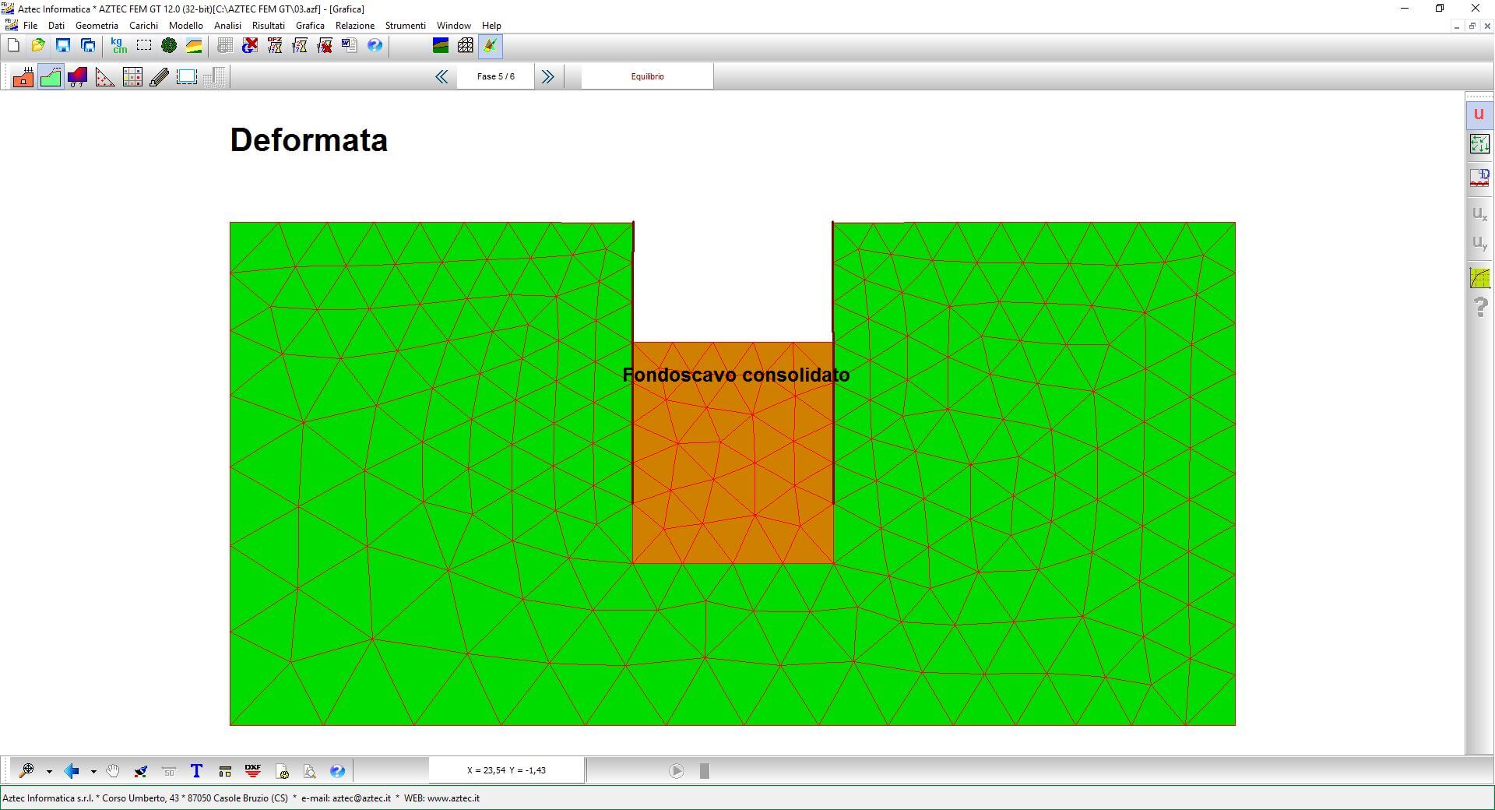This screenshot has height=810, width=1495.
Task: Click the kg/cm units icon
Action: coord(118,46)
